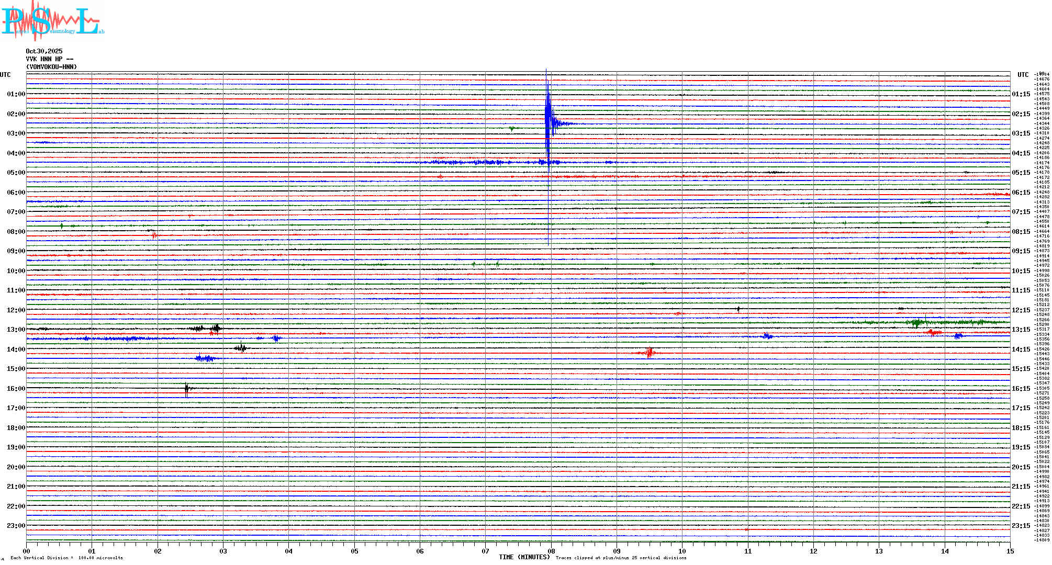
Task: Click the PSL Seismology Lab logo
Action: [x=52, y=21]
